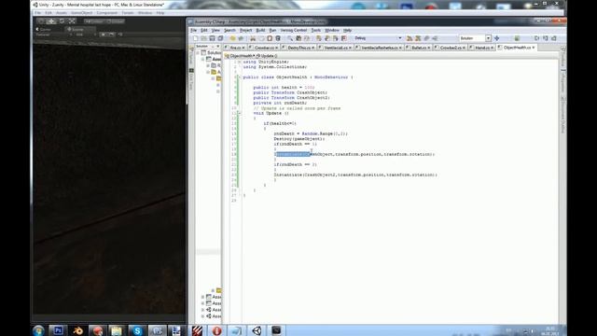Viewport: 597px width, 336px height.
Task: Open Project menu in MonoDevelop
Action: pyautogui.click(x=245, y=30)
